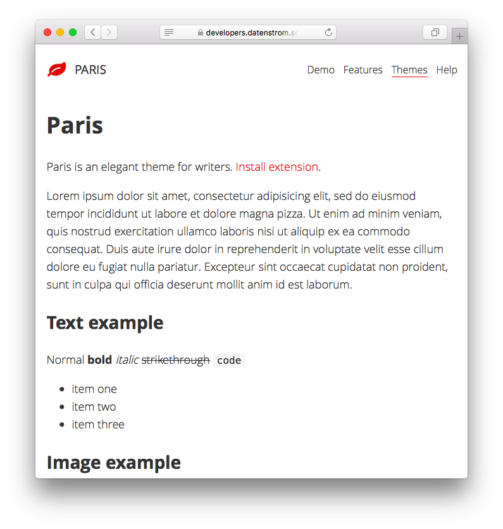Viewport: 503px width, 529px height.
Task: Reload the page with the refresh icon
Action: 328,32
